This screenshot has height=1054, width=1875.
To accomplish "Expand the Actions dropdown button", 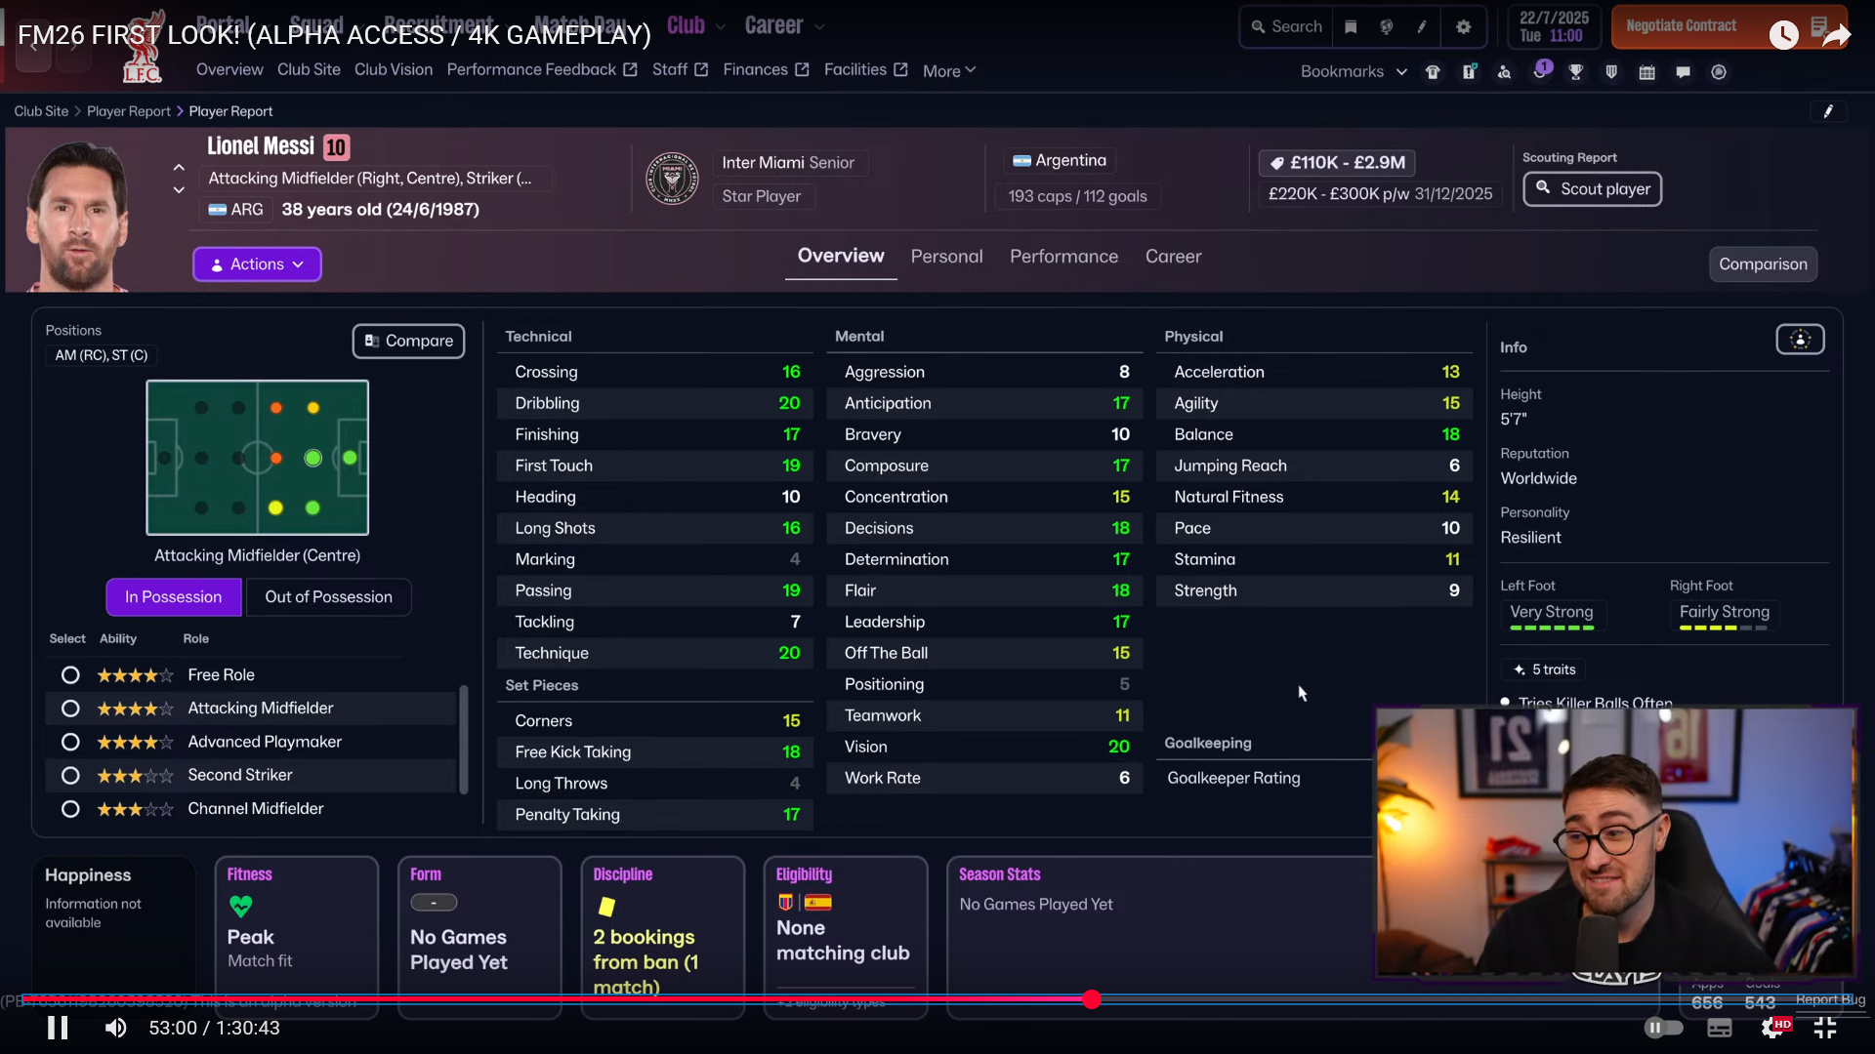I will 257,264.
